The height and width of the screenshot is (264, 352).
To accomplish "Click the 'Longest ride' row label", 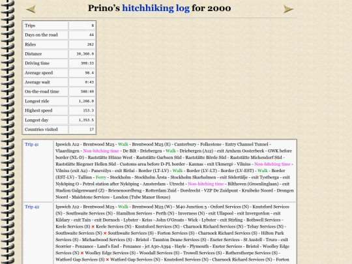I will [37, 101].
